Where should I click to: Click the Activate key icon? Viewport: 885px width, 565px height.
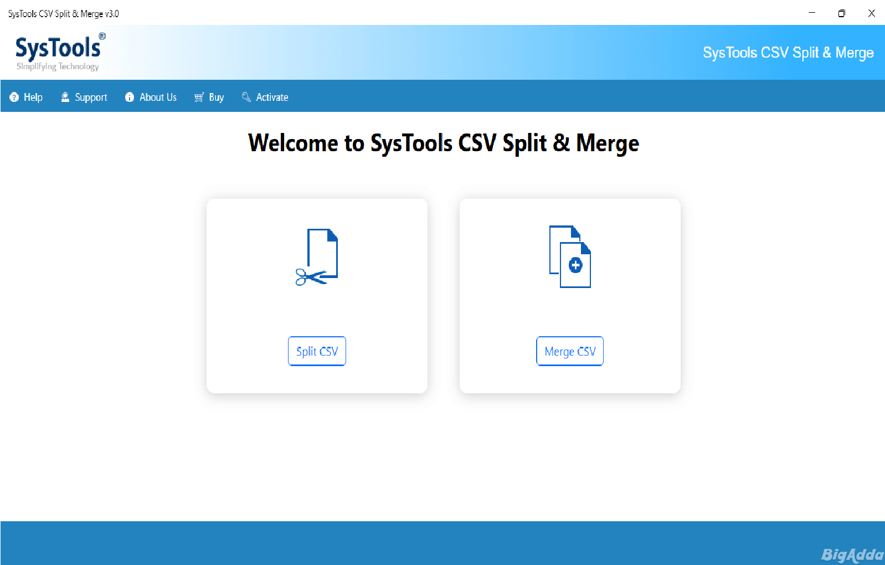(x=246, y=97)
